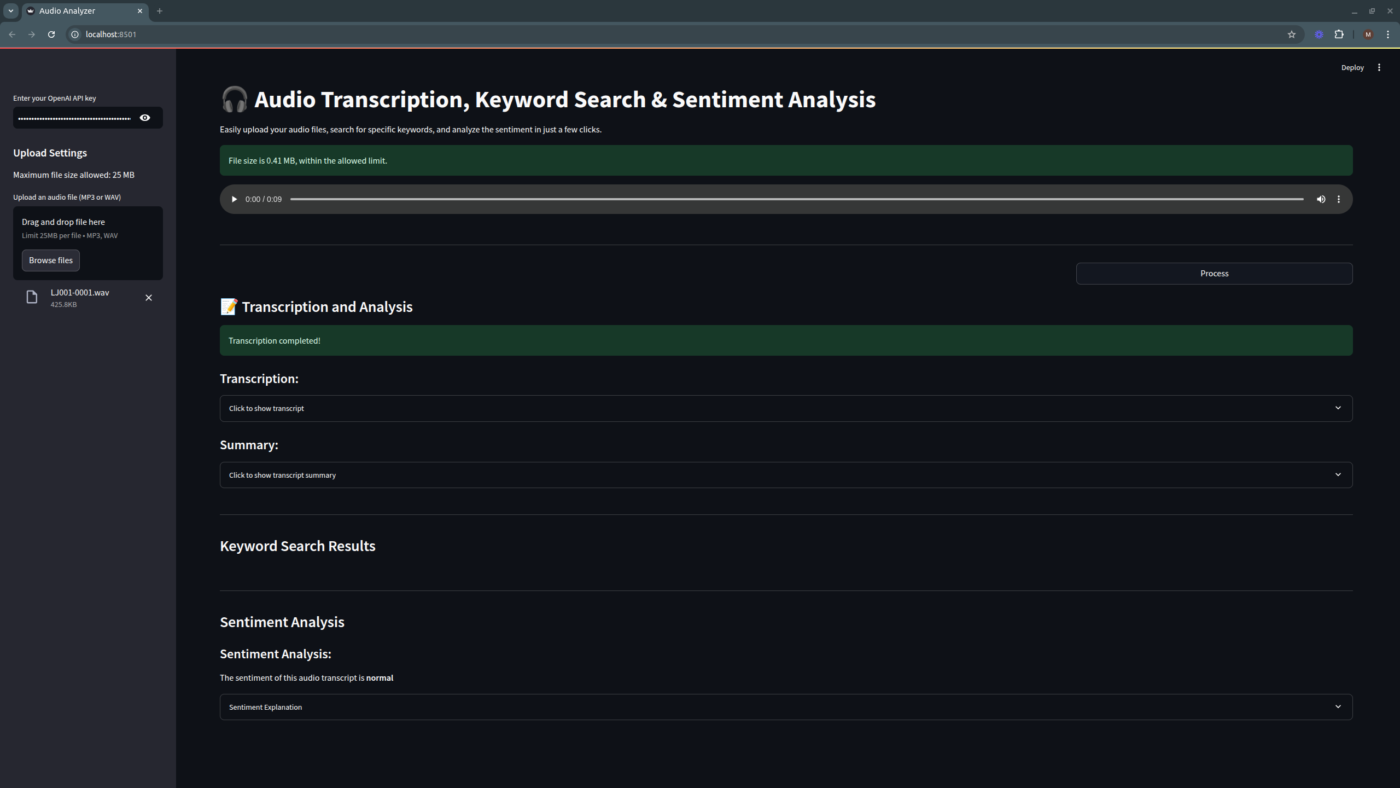Open Chrome profile avatar M
The height and width of the screenshot is (788, 1400).
point(1368,34)
